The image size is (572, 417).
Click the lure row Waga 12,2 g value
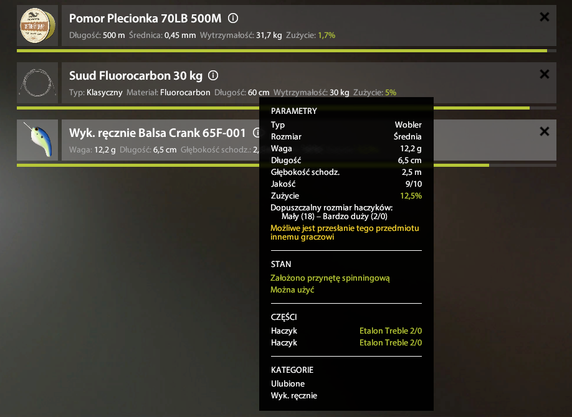[x=105, y=150]
